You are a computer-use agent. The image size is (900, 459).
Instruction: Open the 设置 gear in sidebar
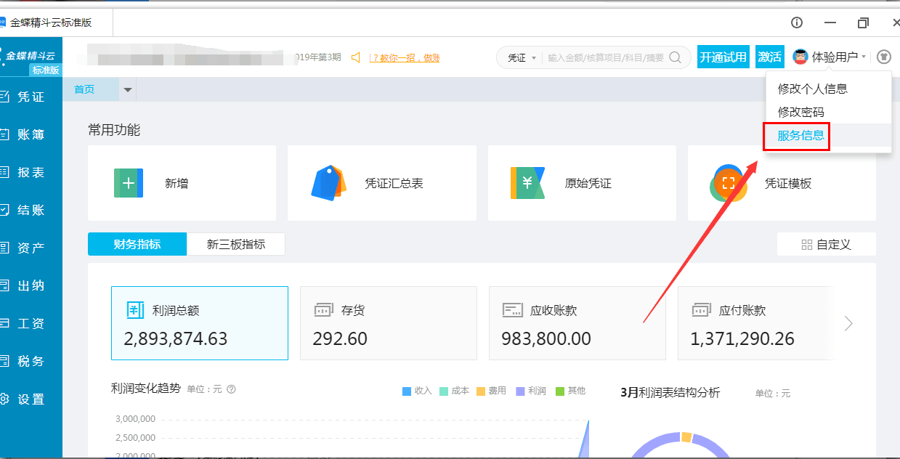pos(4,399)
